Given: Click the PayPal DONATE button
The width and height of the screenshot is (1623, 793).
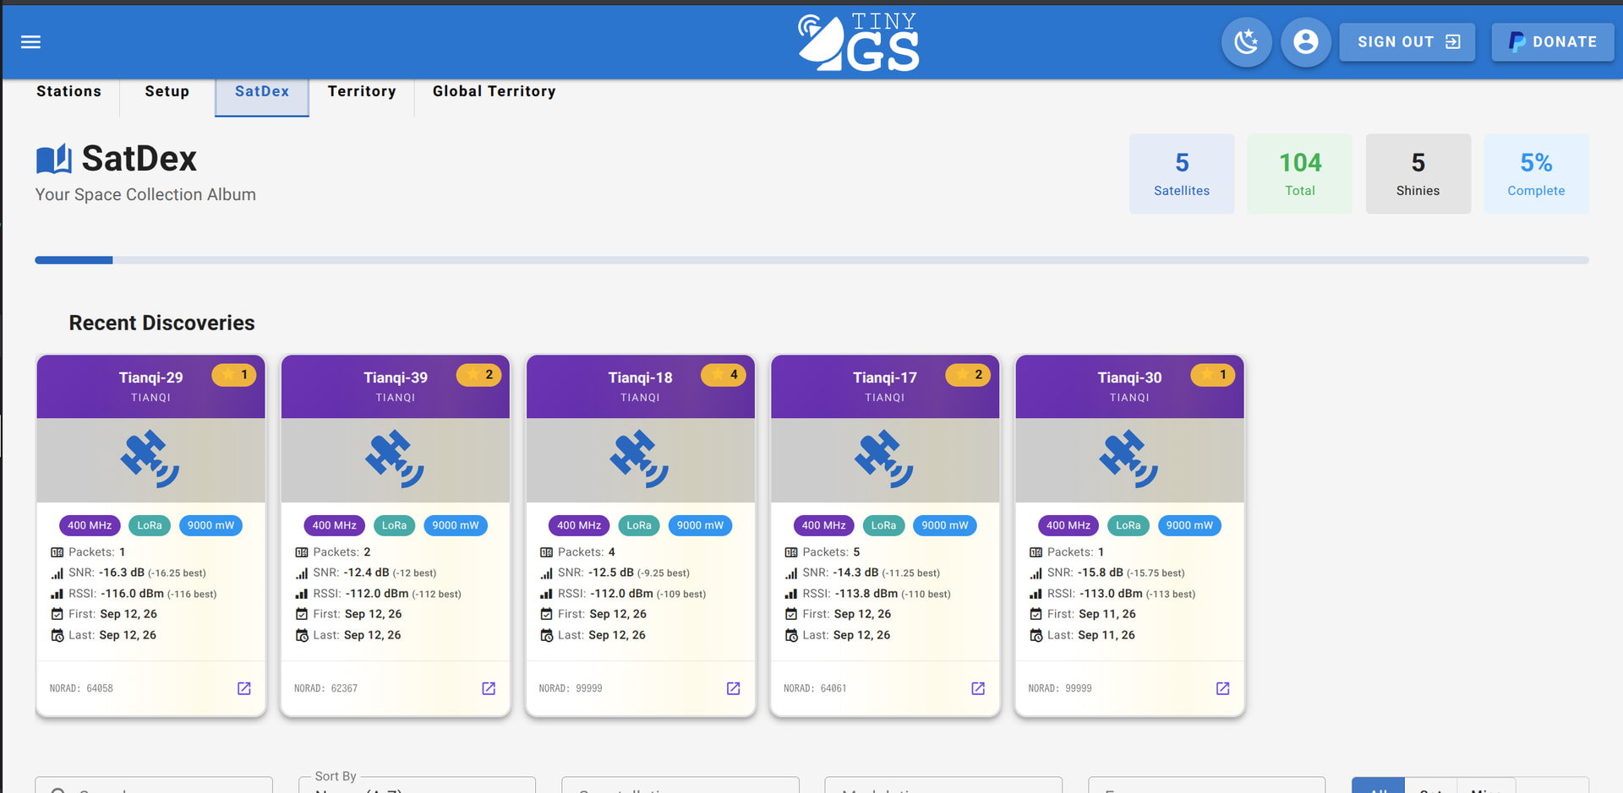Looking at the screenshot, I should tap(1553, 41).
